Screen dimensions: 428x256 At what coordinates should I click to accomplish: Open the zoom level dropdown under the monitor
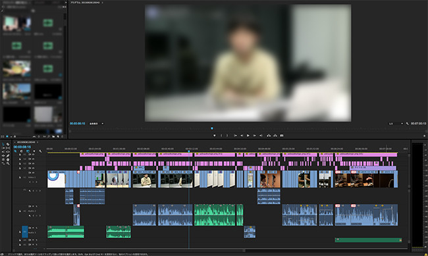[x=97, y=124]
